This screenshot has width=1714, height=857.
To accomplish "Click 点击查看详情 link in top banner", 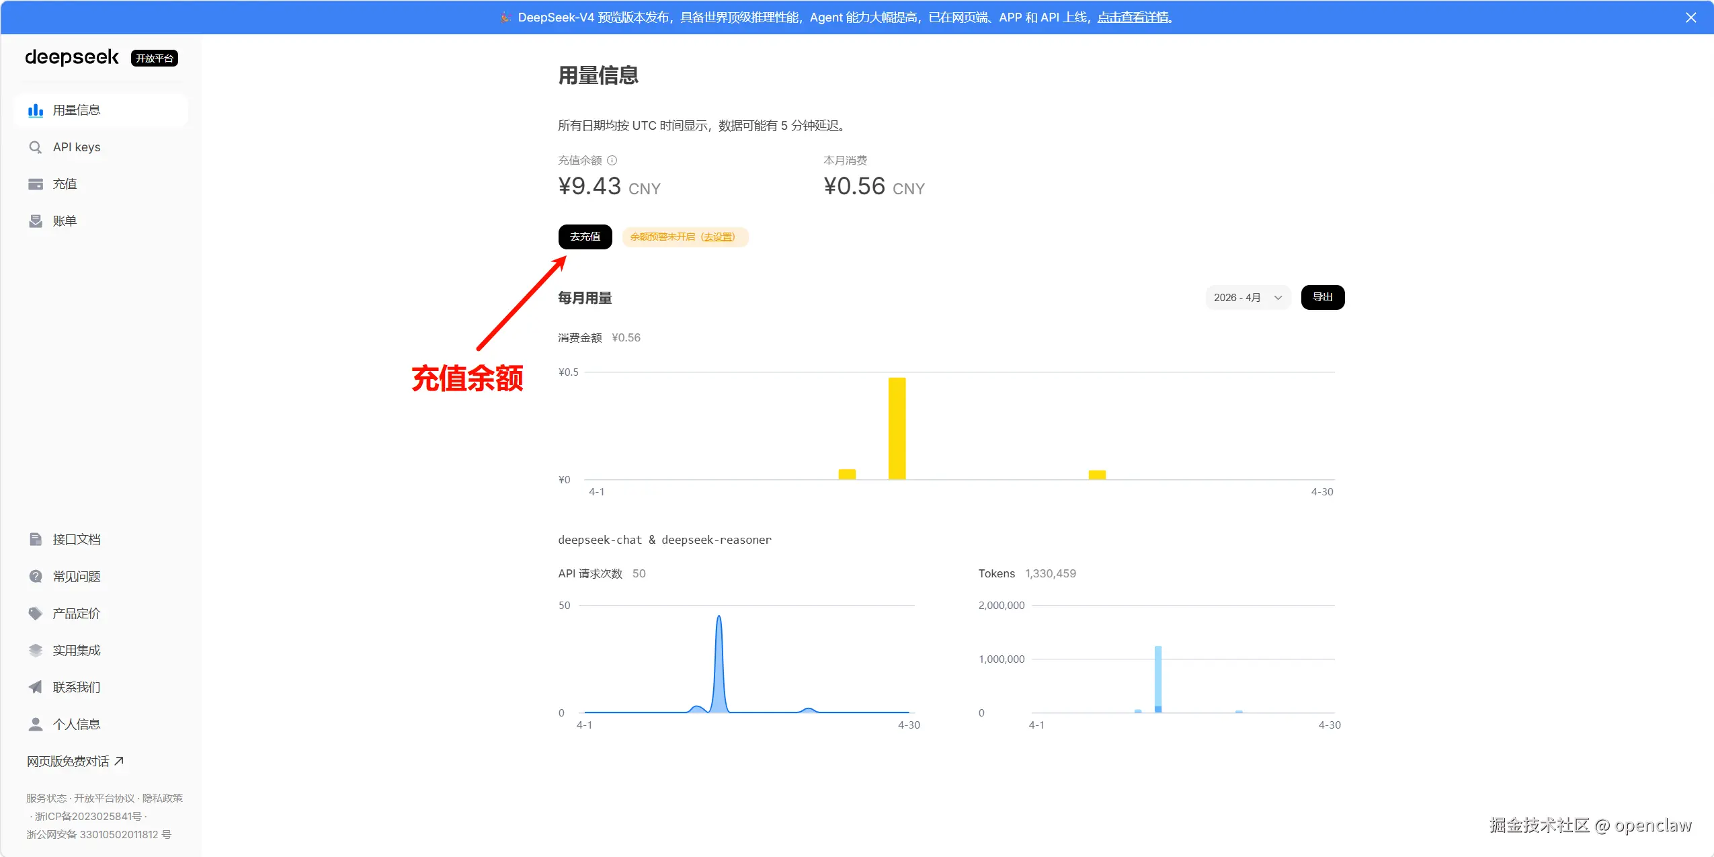I will [x=1134, y=17].
